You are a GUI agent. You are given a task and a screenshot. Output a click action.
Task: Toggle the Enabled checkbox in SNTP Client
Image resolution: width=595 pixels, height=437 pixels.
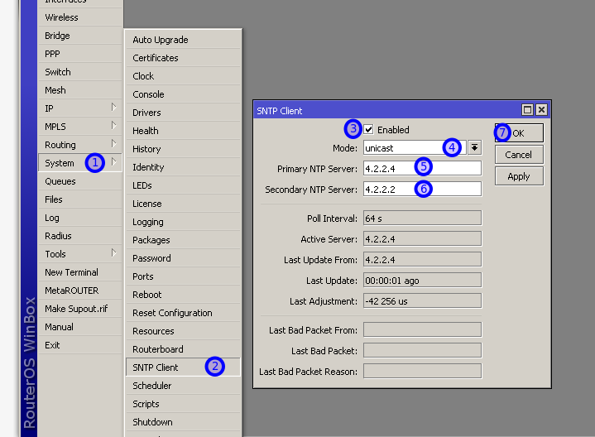click(369, 130)
